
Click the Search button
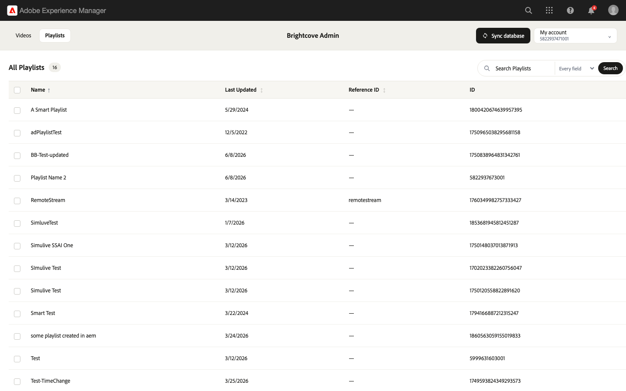click(x=610, y=68)
